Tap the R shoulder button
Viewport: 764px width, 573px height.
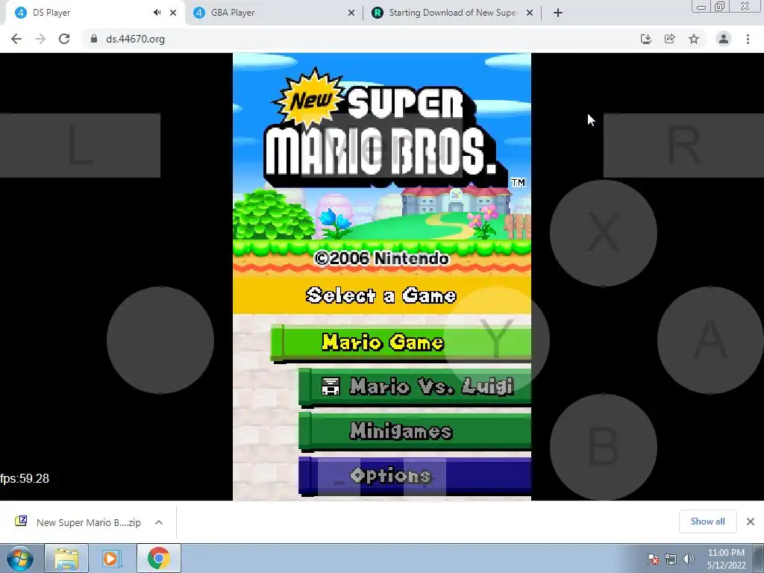[683, 145]
